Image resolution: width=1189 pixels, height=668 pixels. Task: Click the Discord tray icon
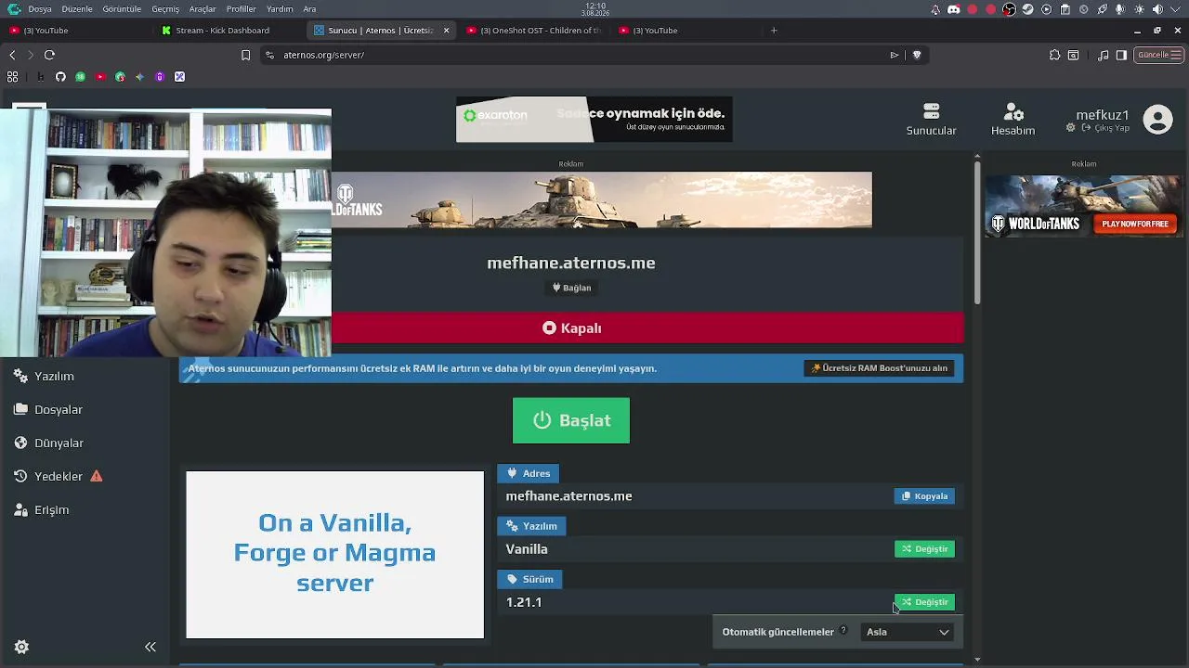(x=953, y=9)
